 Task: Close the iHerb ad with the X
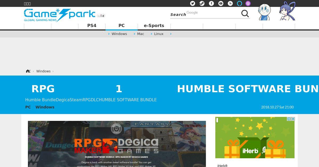point(293,119)
